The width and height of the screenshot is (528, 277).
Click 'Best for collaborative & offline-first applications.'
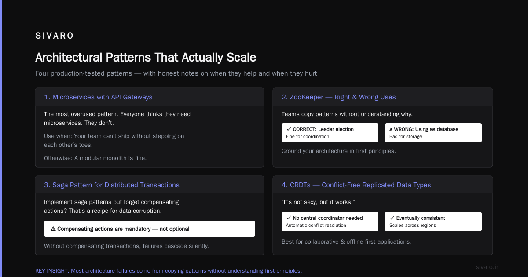click(346, 242)
